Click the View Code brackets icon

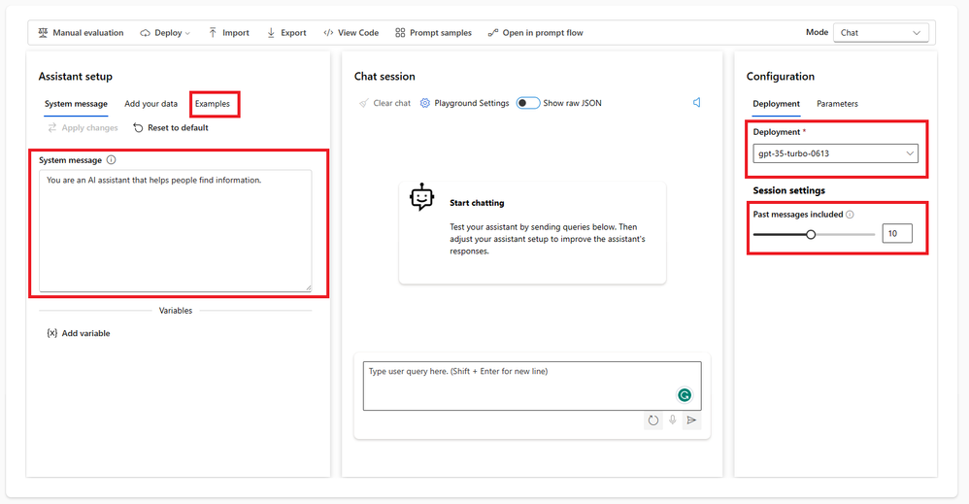tap(328, 33)
